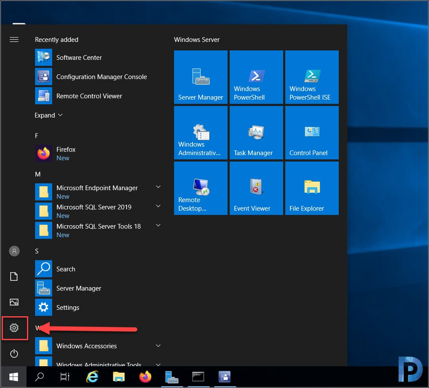Open Settings from the S section

tap(98, 307)
